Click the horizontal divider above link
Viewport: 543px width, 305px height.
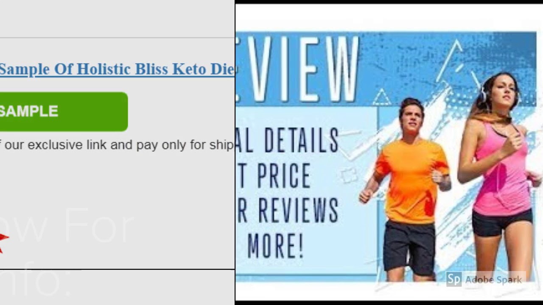click(117, 38)
